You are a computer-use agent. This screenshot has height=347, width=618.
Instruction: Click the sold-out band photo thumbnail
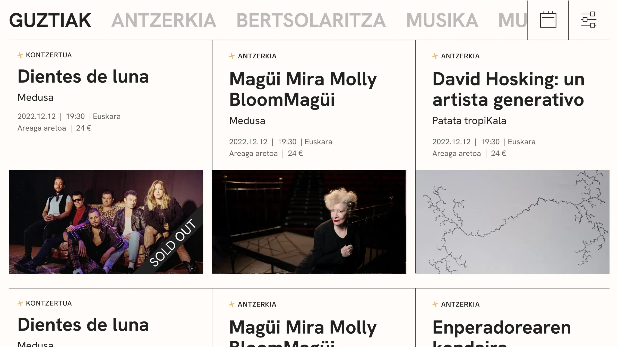106,221
